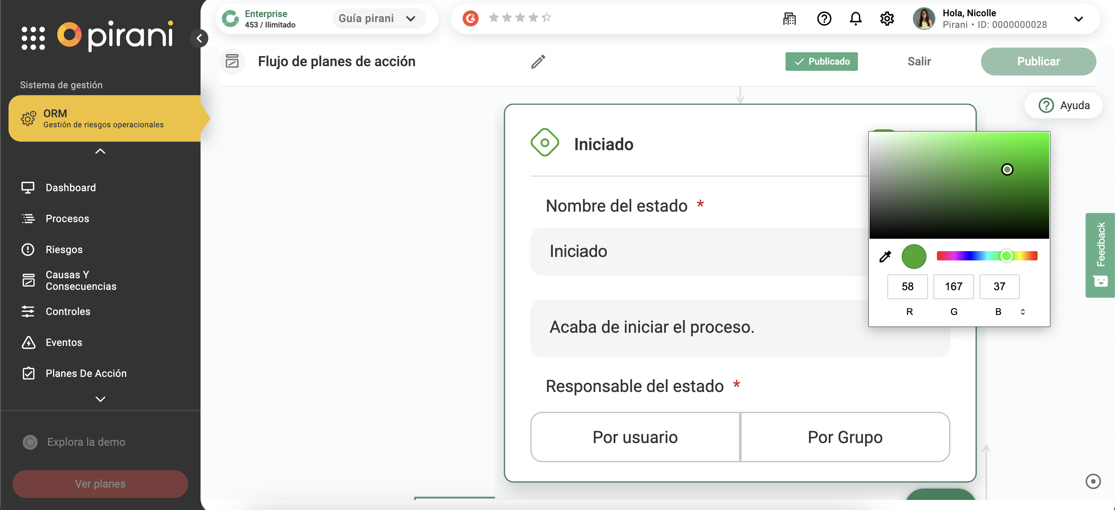Viewport: 1115px width, 510px height.
Task: Activate the eyedropper color tool
Action: click(885, 257)
